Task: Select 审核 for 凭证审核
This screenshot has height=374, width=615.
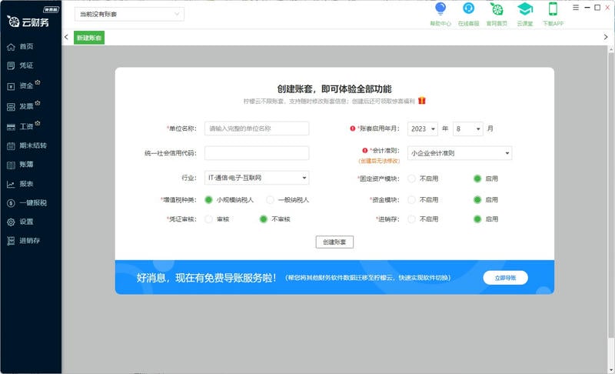Action: pyautogui.click(x=208, y=219)
